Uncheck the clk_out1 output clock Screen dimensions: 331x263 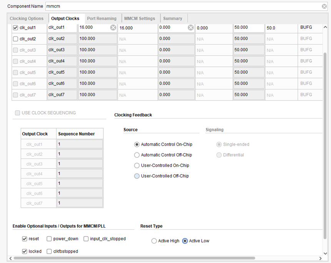point(15,28)
